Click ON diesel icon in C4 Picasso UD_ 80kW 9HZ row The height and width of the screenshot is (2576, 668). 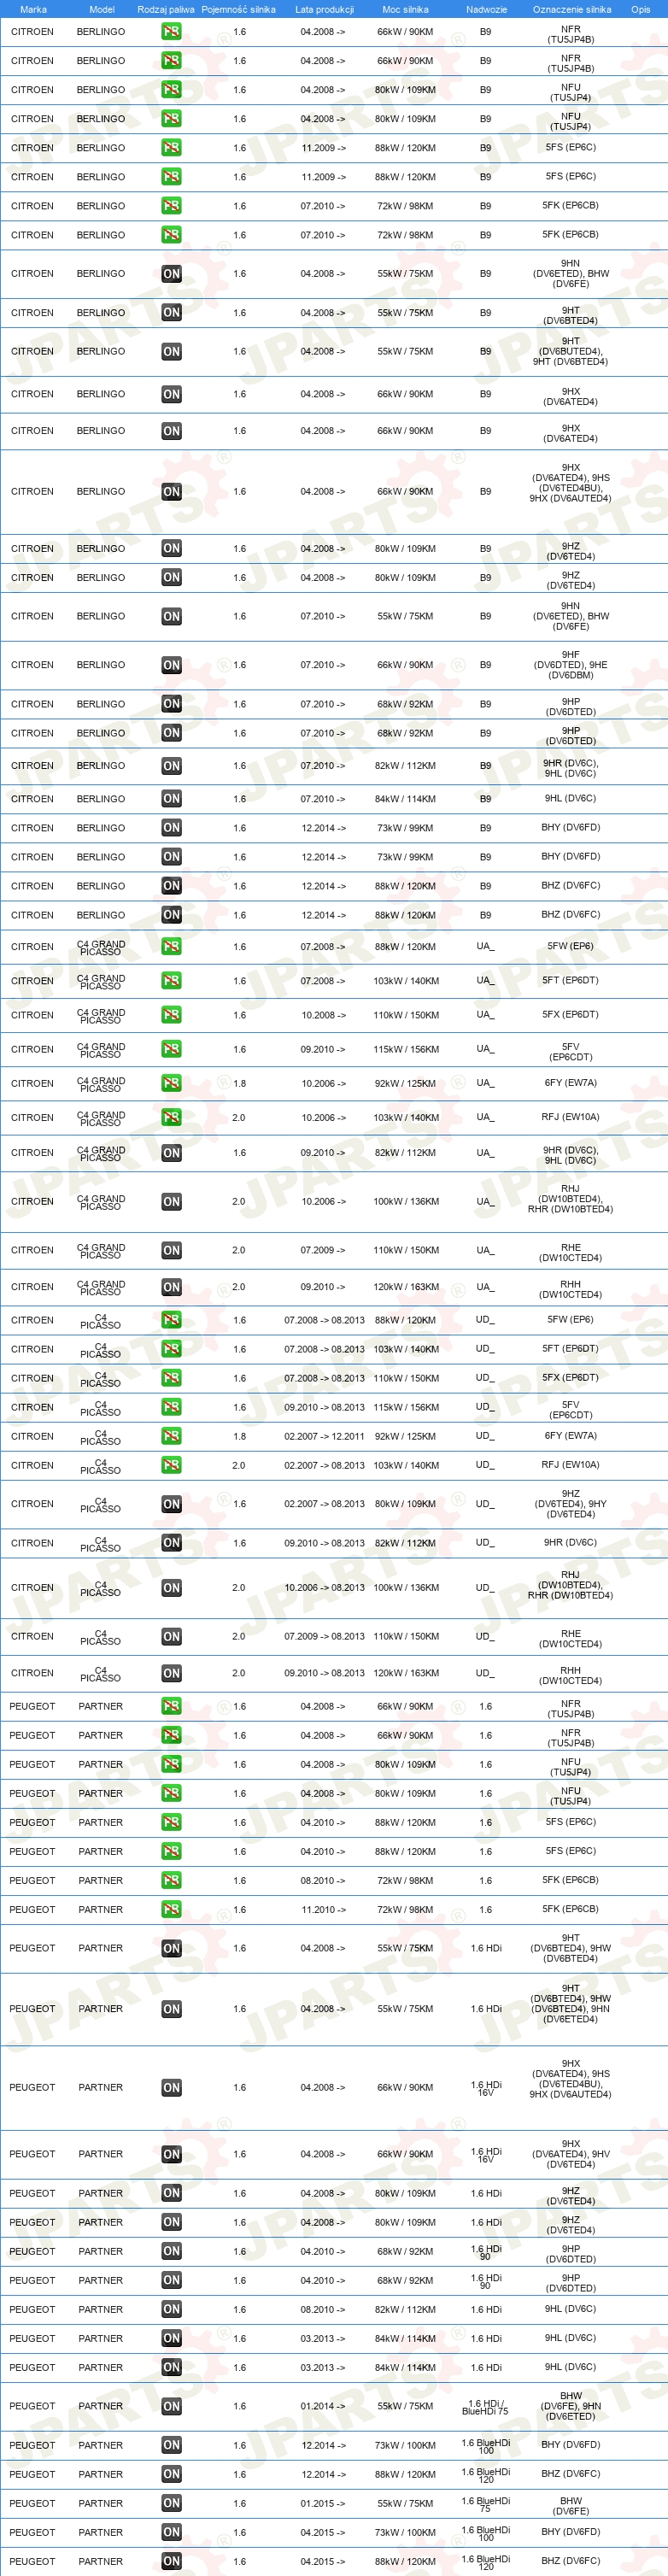click(x=171, y=1504)
